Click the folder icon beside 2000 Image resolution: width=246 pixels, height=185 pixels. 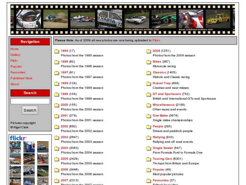tap(57, 105)
